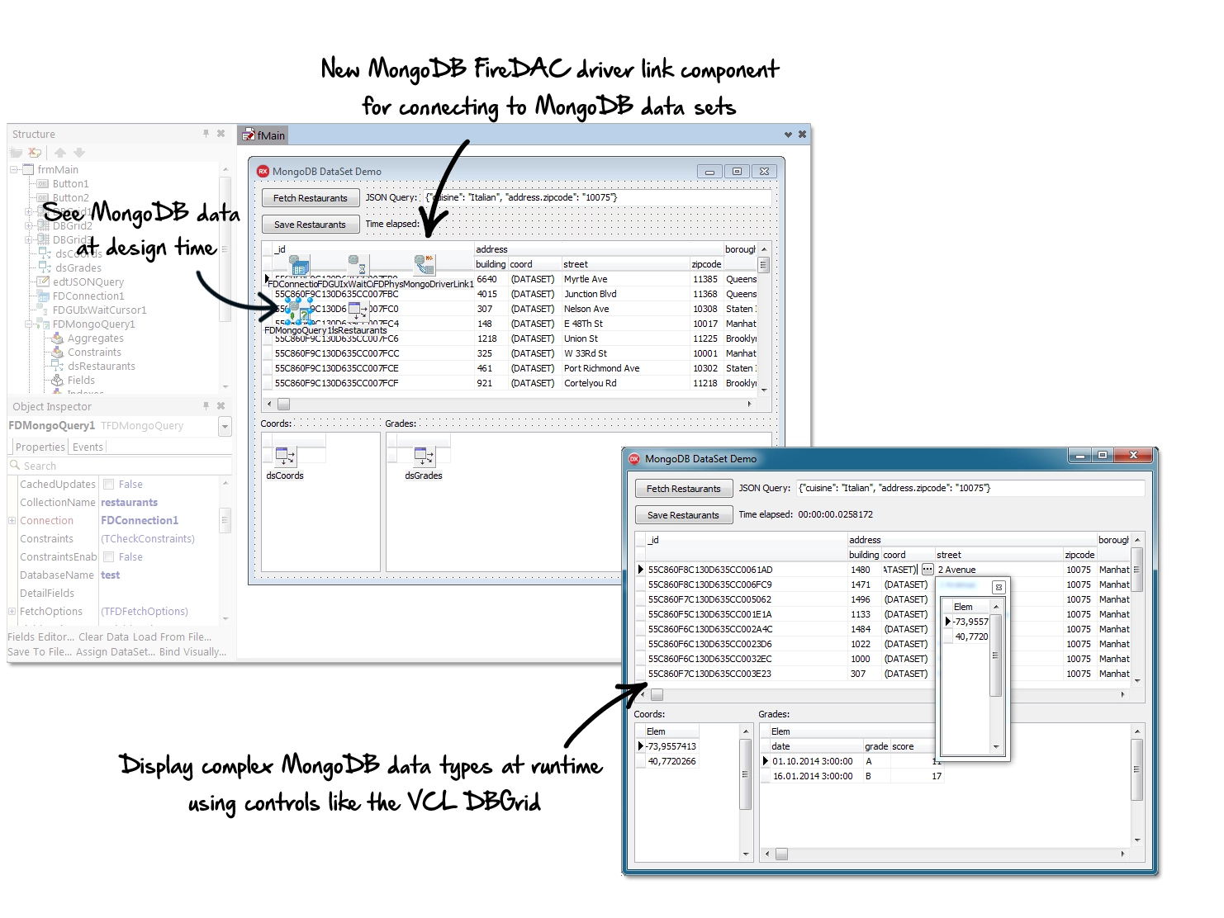Click the Clear Data link
This screenshot has height=918, width=1224.
click(104, 636)
